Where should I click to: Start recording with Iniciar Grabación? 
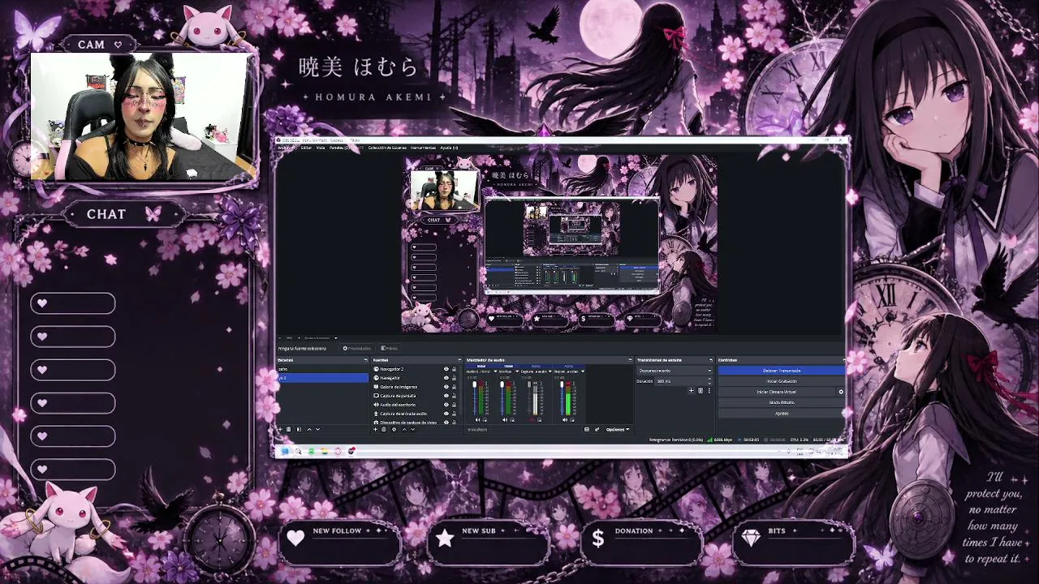pyautogui.click(x=782, y=381)
